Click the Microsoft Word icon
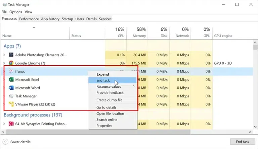 pos(11,88)
